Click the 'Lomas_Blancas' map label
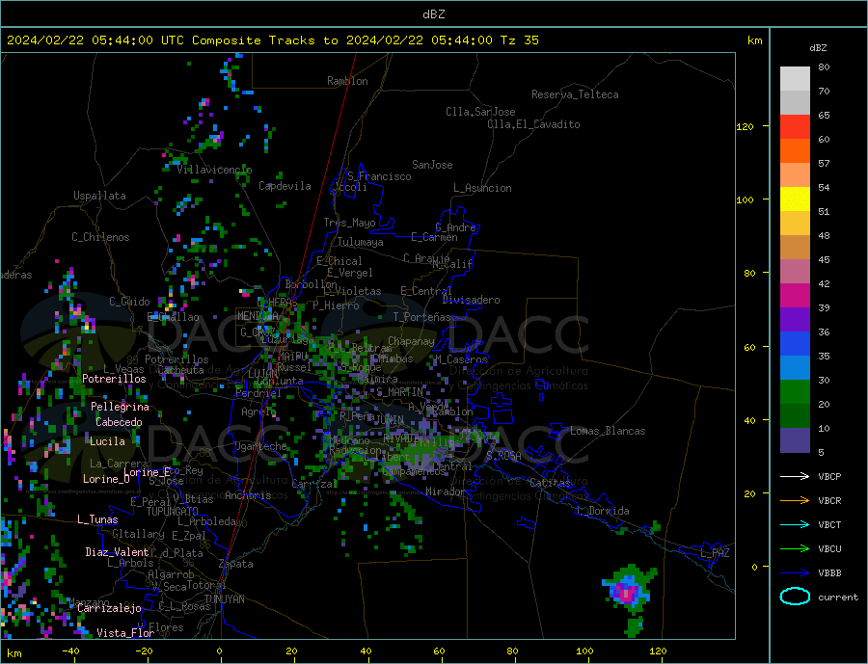 [x=608, y=431]
